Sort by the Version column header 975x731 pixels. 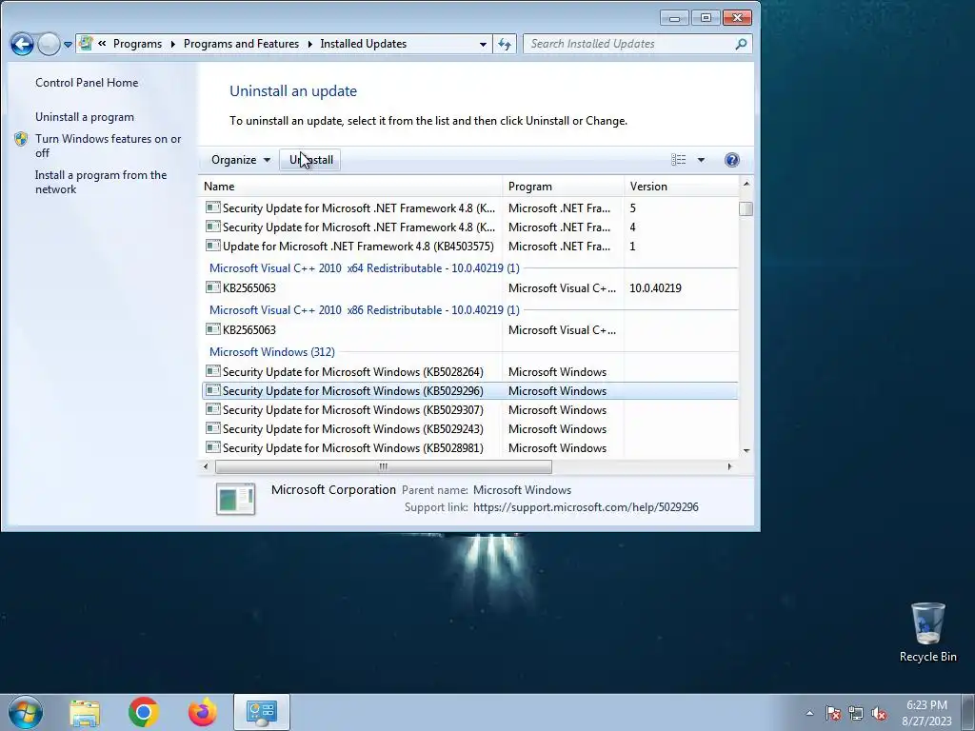click(x=682, y=187)
